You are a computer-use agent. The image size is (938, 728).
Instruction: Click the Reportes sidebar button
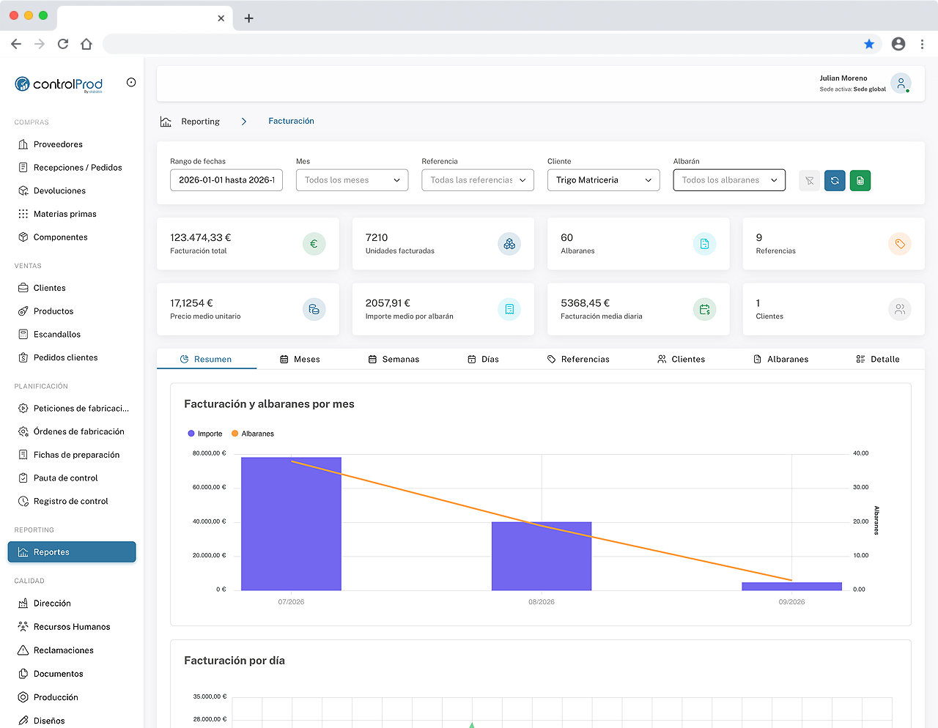click(x=72, y=552)
